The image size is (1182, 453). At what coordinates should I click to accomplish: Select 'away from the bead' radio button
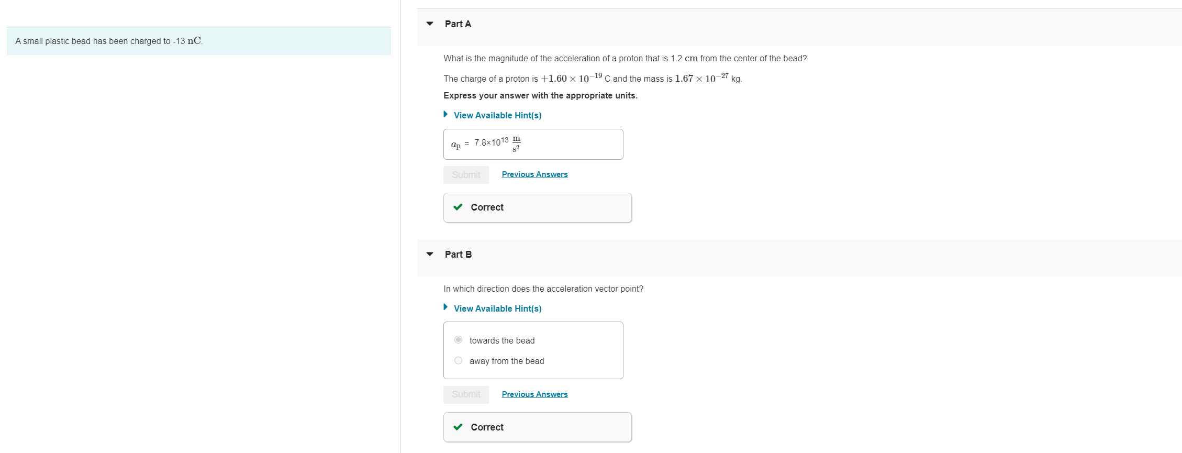coord(458,360)
